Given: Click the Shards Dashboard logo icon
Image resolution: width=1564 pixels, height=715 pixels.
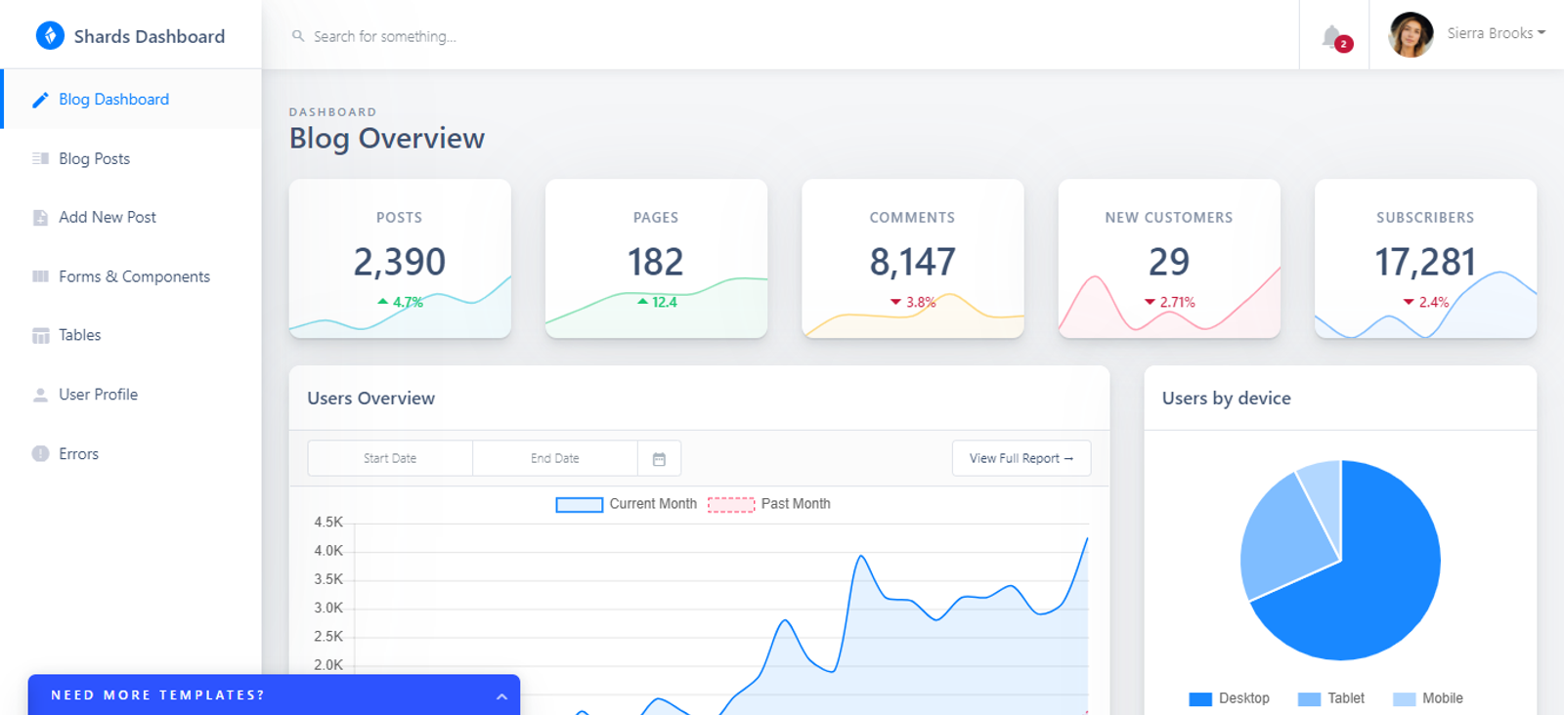Looking at the screenshot, I should tap(50, 36).
